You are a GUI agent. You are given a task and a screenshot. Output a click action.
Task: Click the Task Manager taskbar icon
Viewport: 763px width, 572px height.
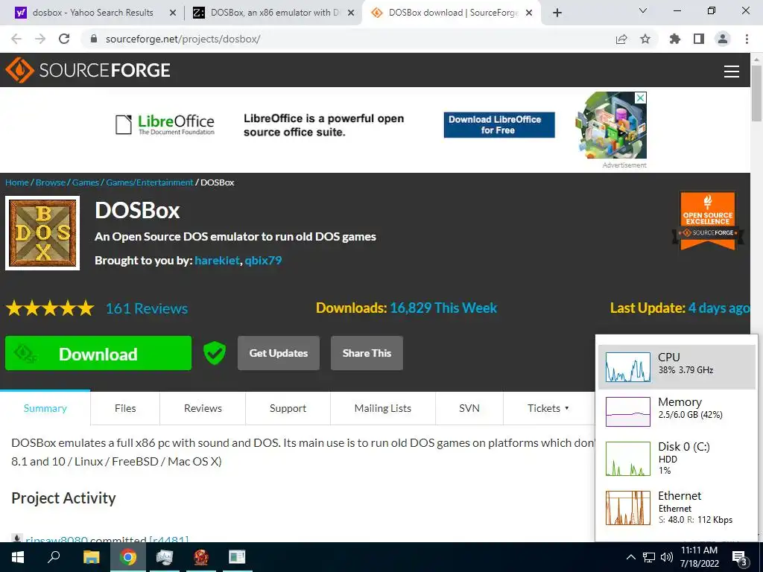click(165, 557)
